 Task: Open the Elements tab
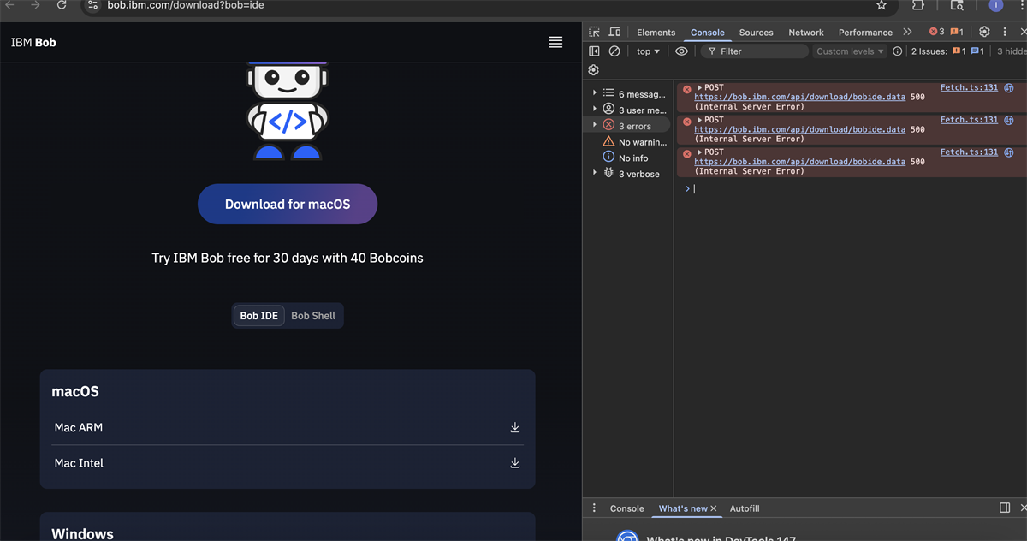coord(656,33)
